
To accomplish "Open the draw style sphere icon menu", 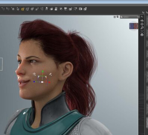I will (x=118, y=16).
